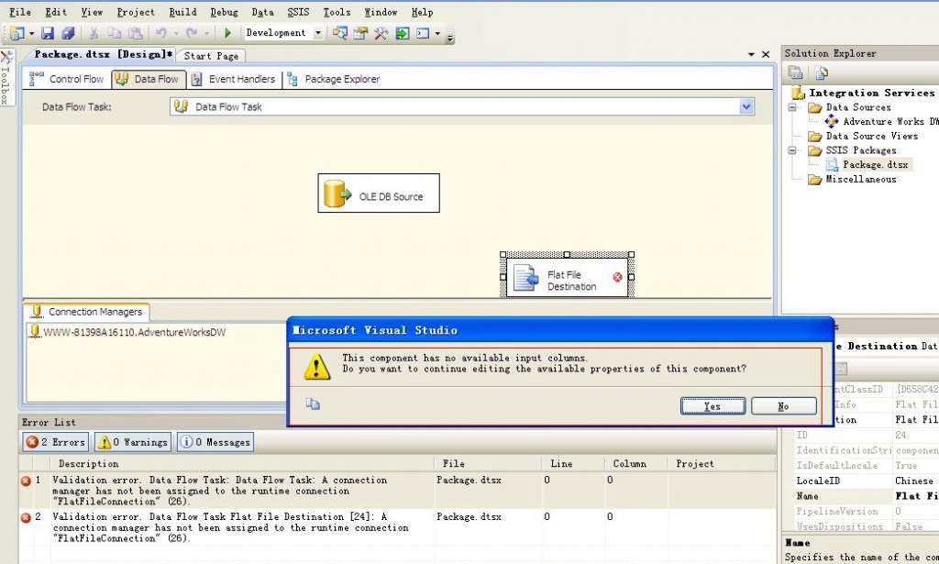Select the Flat File Destination component
The width and height of the screenshot is (939, 564).
click(x=570, y=280)
